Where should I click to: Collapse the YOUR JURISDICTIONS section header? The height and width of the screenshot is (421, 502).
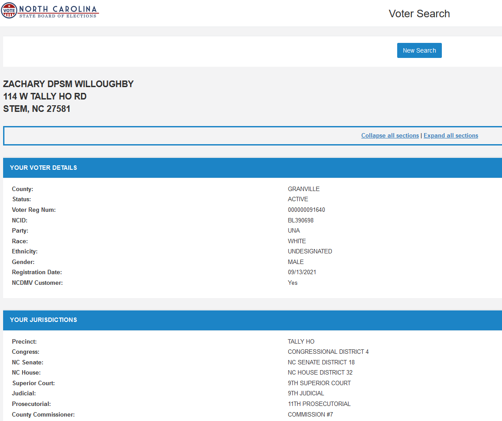[x=253, y=320]
